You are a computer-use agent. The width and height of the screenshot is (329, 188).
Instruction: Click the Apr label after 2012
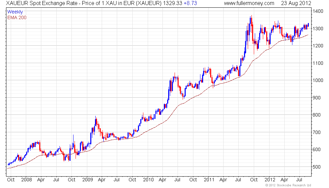[x=284, y=180]
